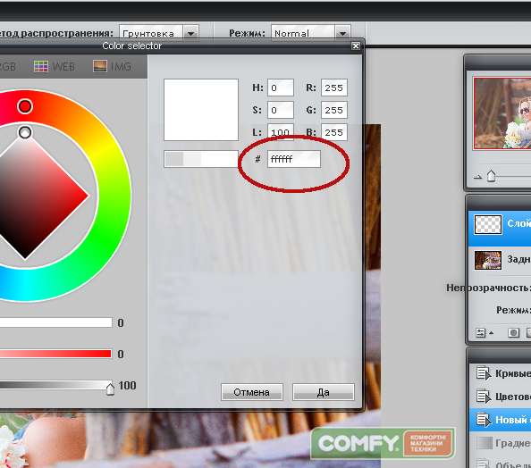Screen dimensions: 531x468
Task: Close the Color selector dialog
Action: point(355,46)
